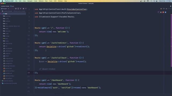Expand the public folder

(x=3, y=29)
